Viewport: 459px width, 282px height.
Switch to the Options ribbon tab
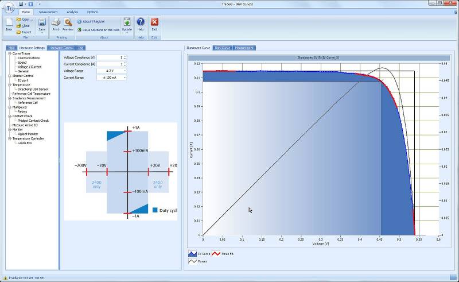point(92,12)
